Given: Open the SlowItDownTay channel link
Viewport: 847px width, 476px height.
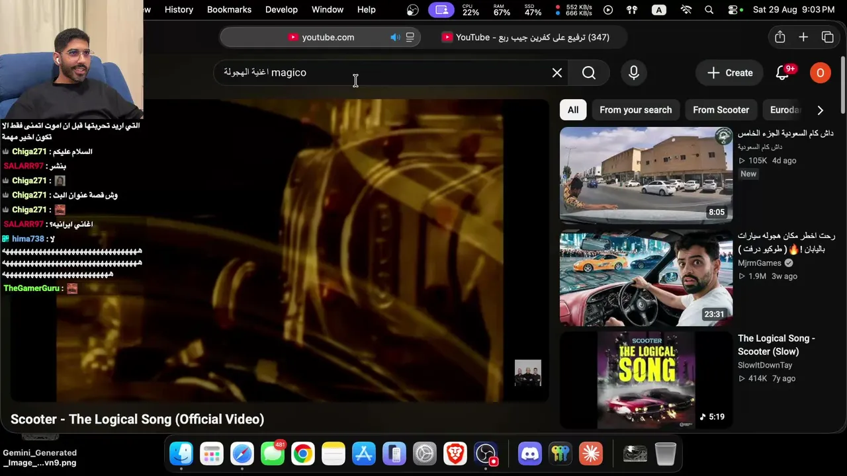Looking at the screenshot, I should [765, 365].
